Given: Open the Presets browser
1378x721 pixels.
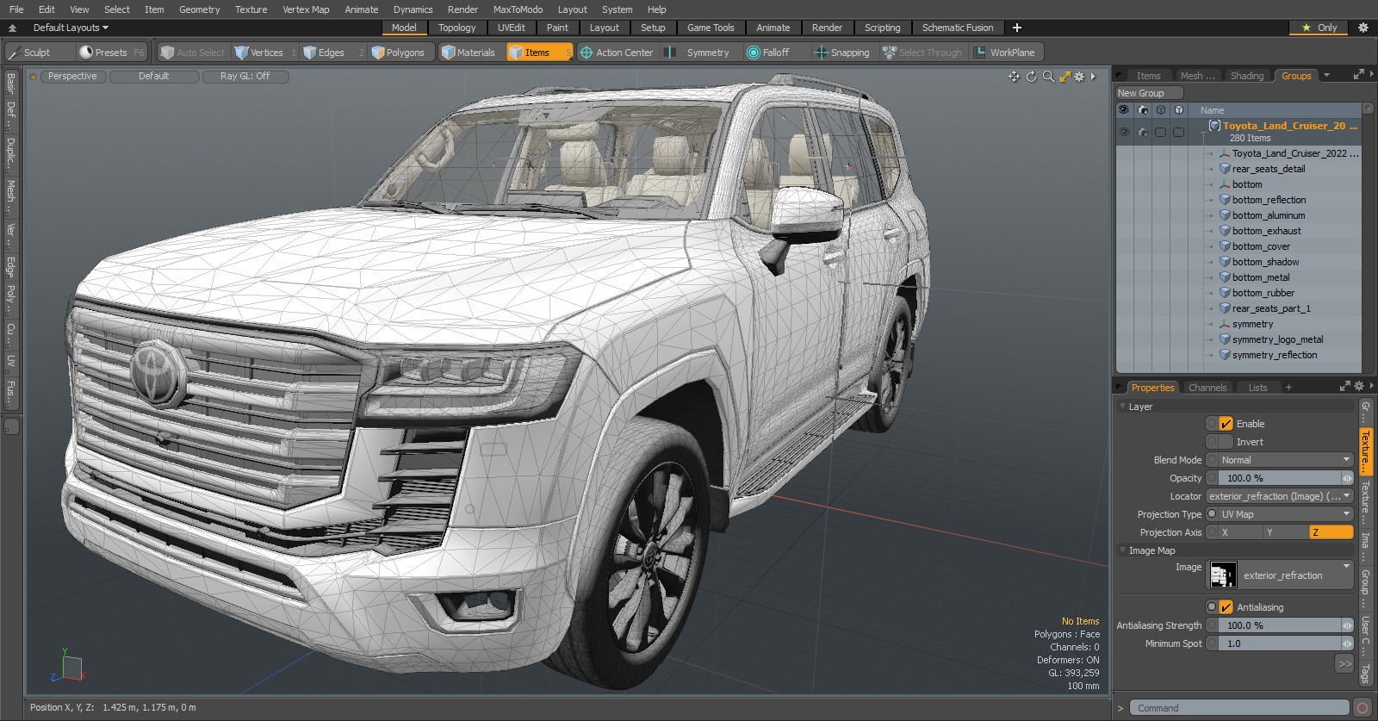Looking at the screenshot, I should tap(111, 53).
